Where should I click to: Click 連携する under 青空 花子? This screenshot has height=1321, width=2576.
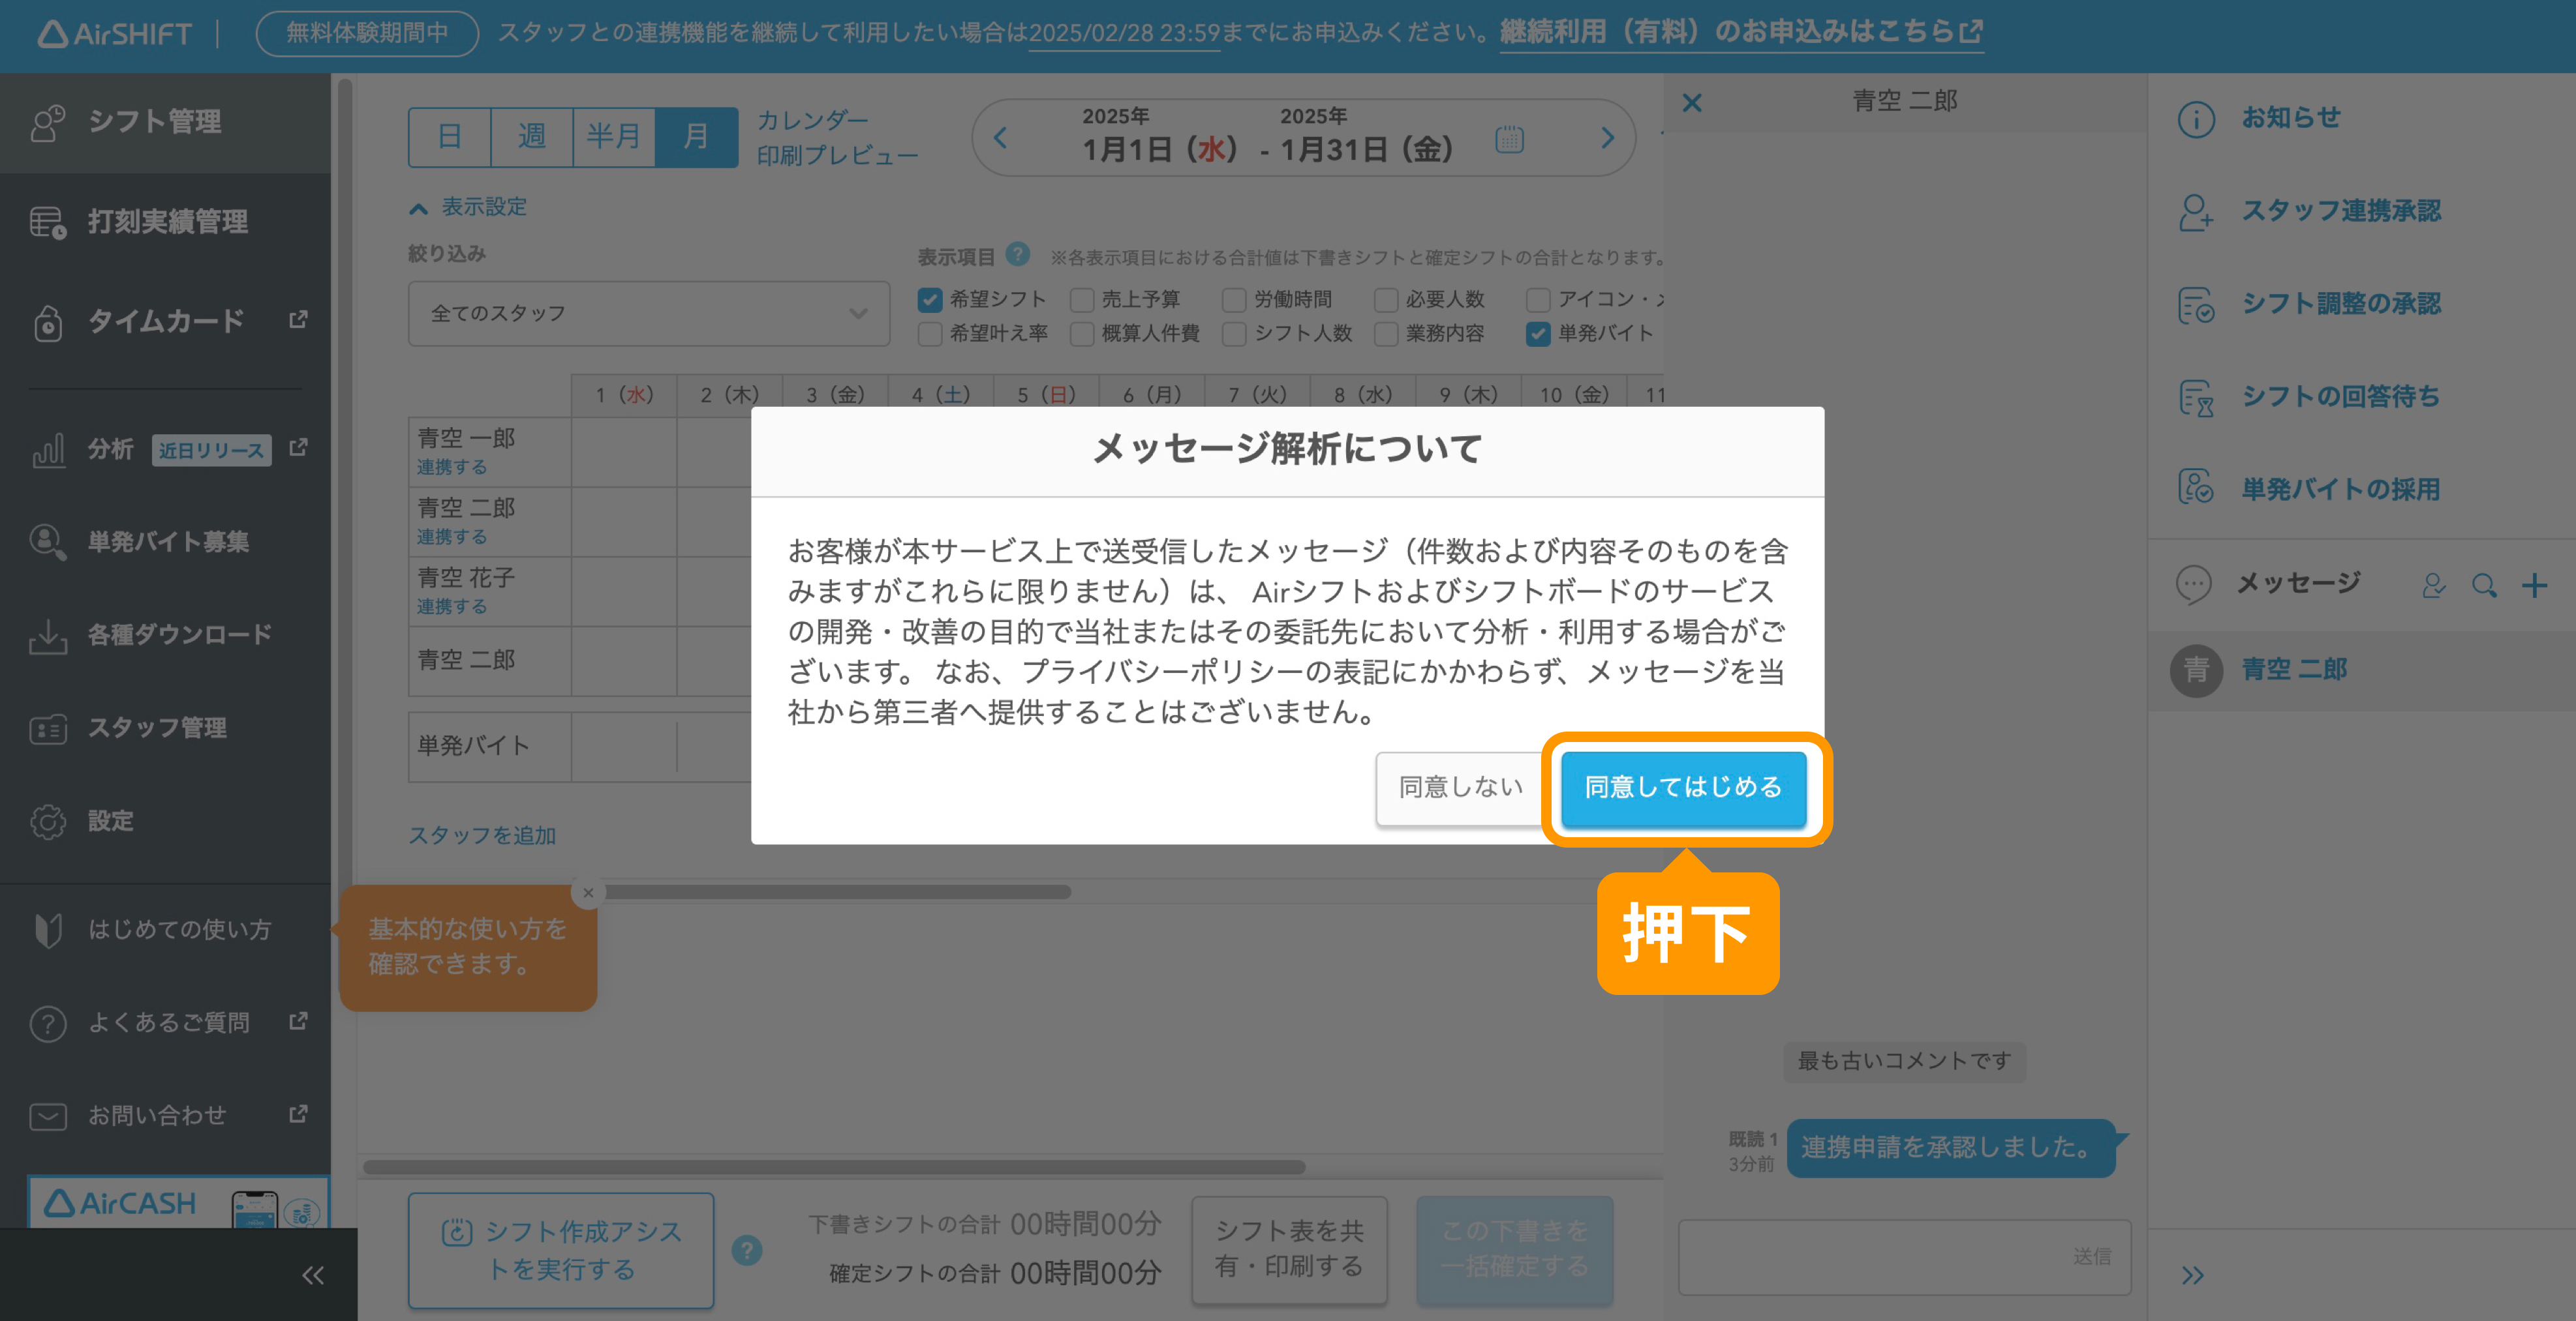452,608
